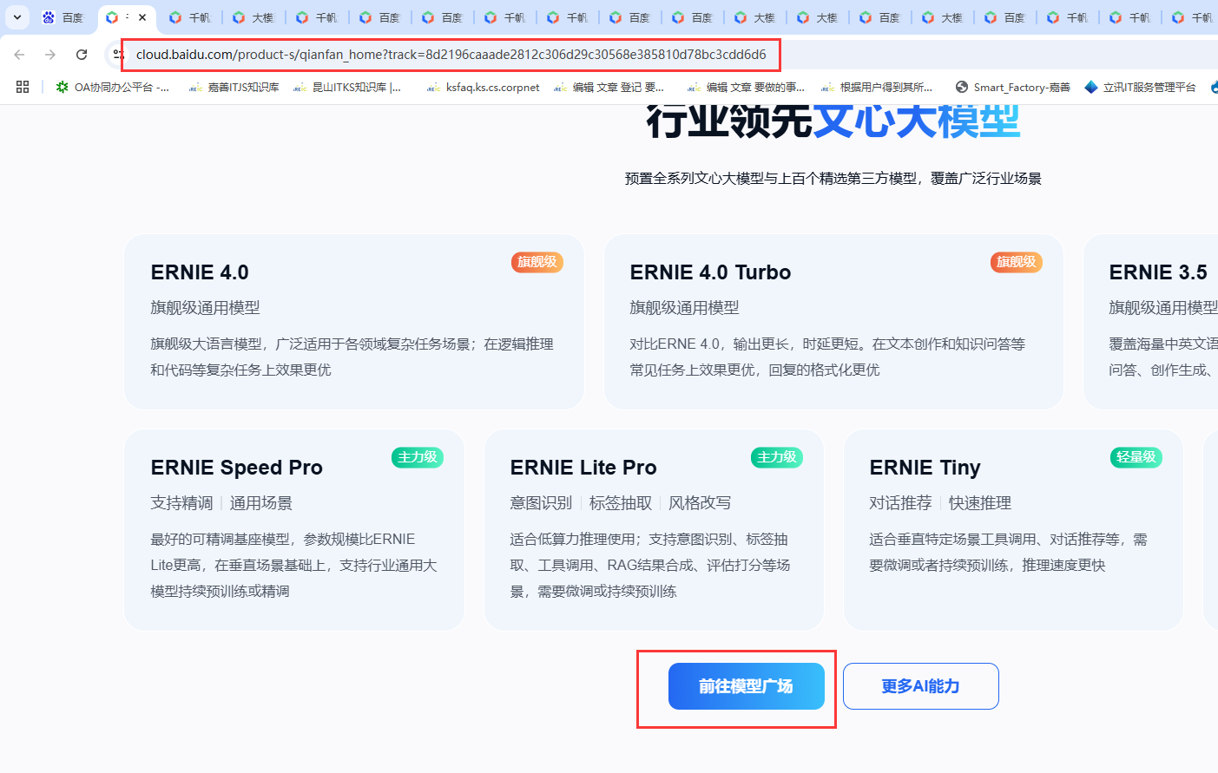This screenshot has width=1218, height=773.
Task: Click ERNIE Speed Pro description starting 最好的可精调基座模型
Action: click(293, 565)
